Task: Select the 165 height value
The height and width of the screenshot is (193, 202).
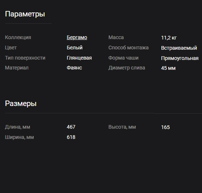Action: [165, 127]
